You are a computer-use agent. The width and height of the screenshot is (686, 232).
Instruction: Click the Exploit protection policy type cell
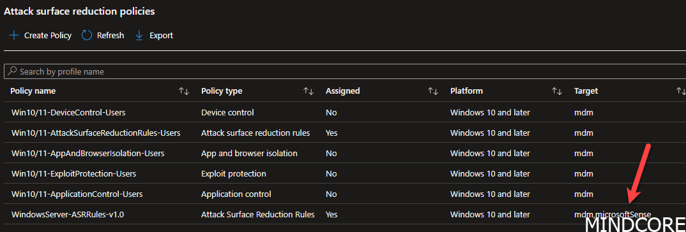coord(234,173)
